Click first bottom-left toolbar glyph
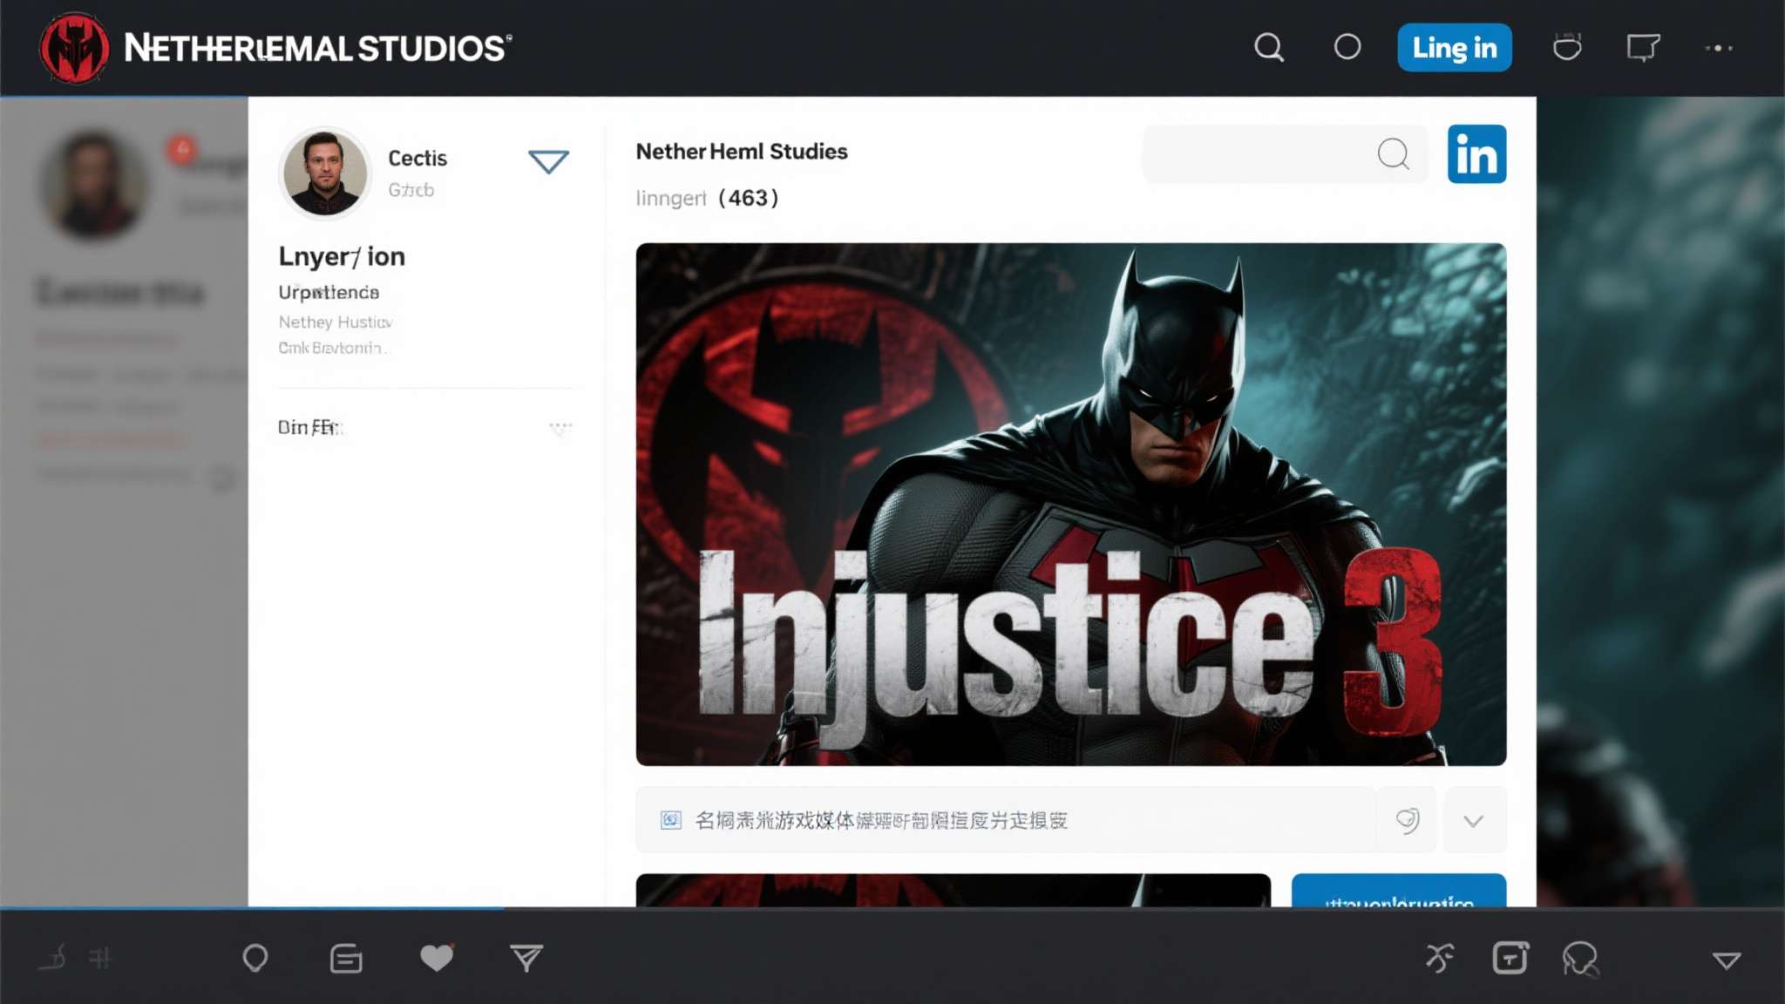 (x=52, y=958)
